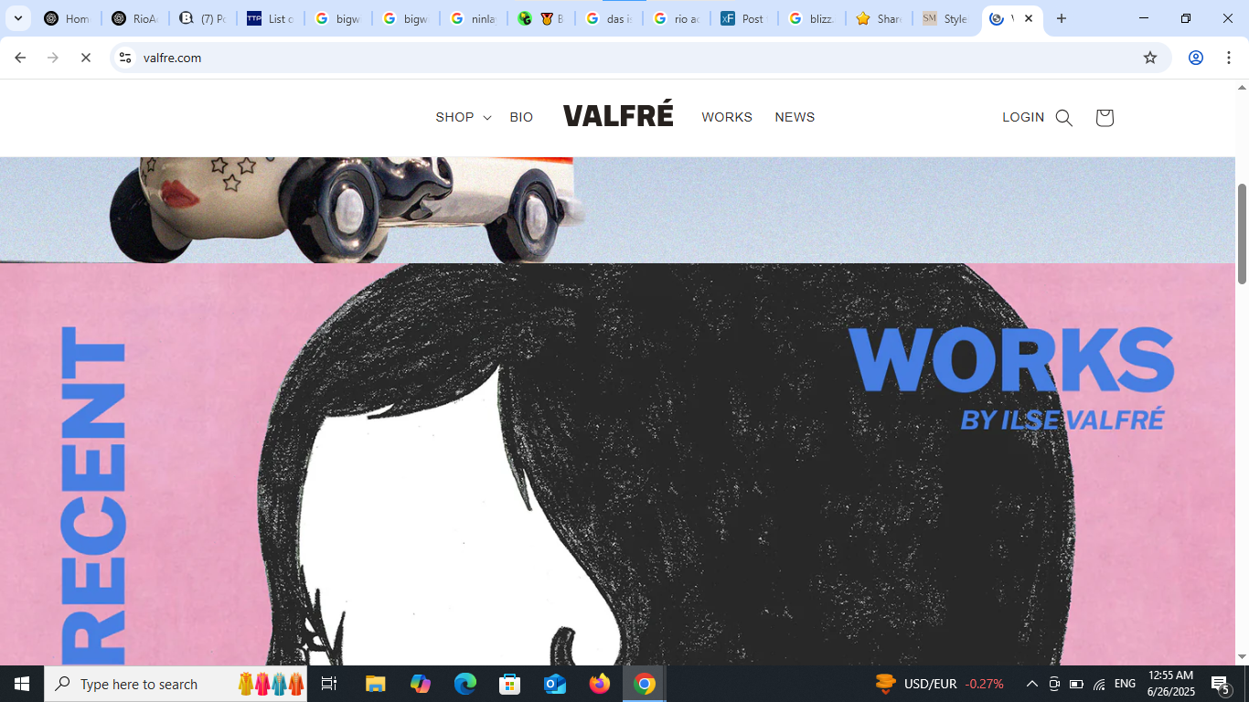The height and width of the screenshot is (702, 1249).
Task: Click the ENG language indicator
Action: [1126, 684]
